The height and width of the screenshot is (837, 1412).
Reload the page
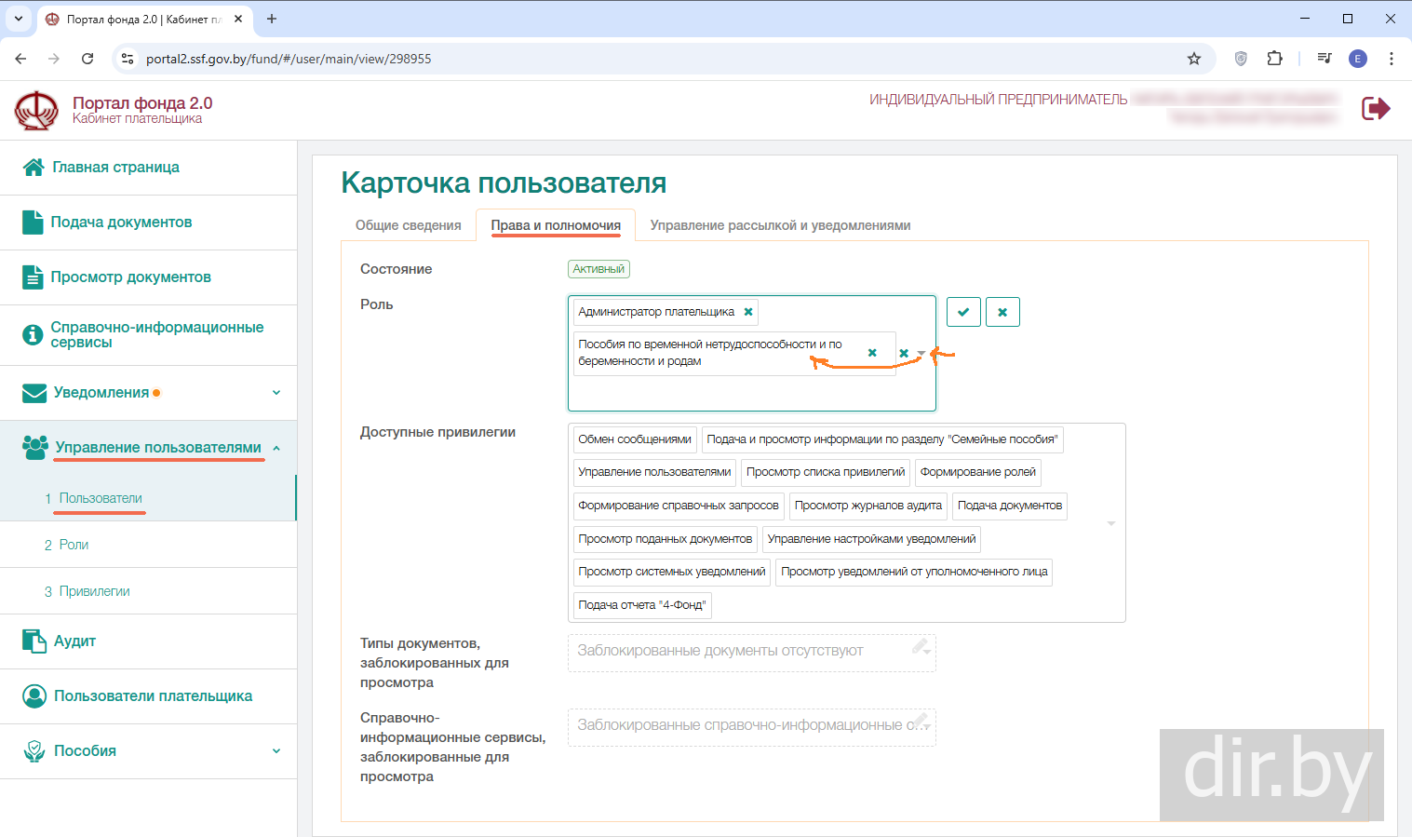[87, 59]
